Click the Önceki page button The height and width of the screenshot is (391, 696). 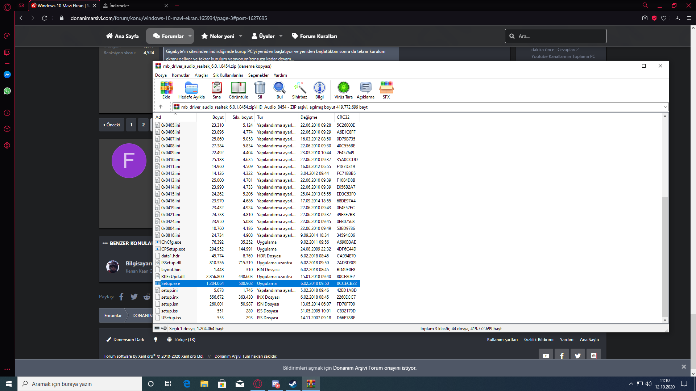pos(112,125)
